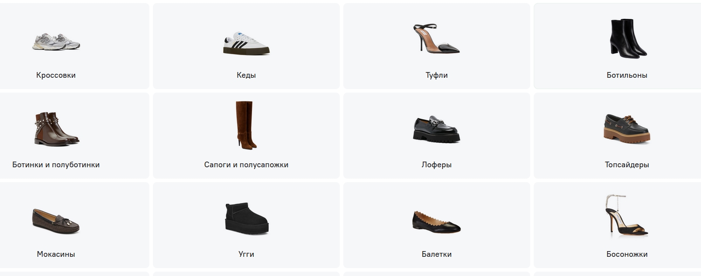Click the black chunky loafer image
The image size is (701, 276).
coord(436,129)
